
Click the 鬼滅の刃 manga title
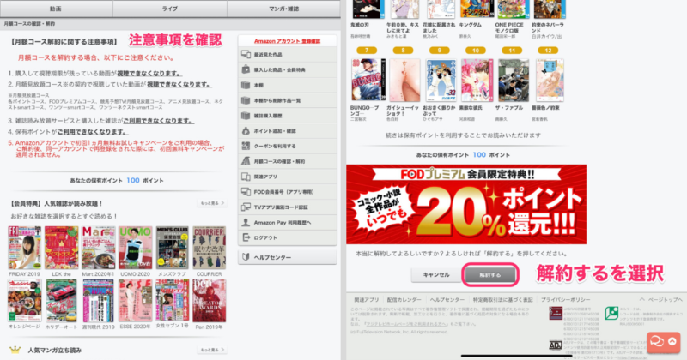pyautogui.click(x=362, y=25)
